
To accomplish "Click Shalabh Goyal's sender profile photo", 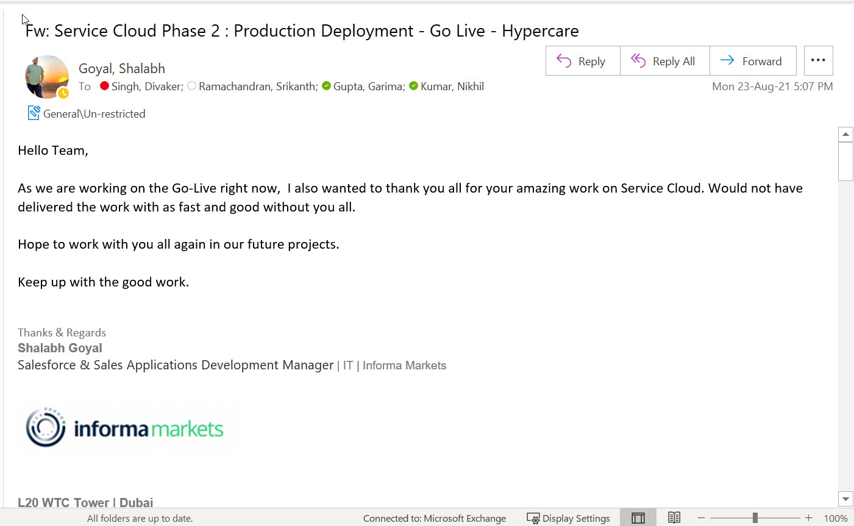I will coord(47,77).
